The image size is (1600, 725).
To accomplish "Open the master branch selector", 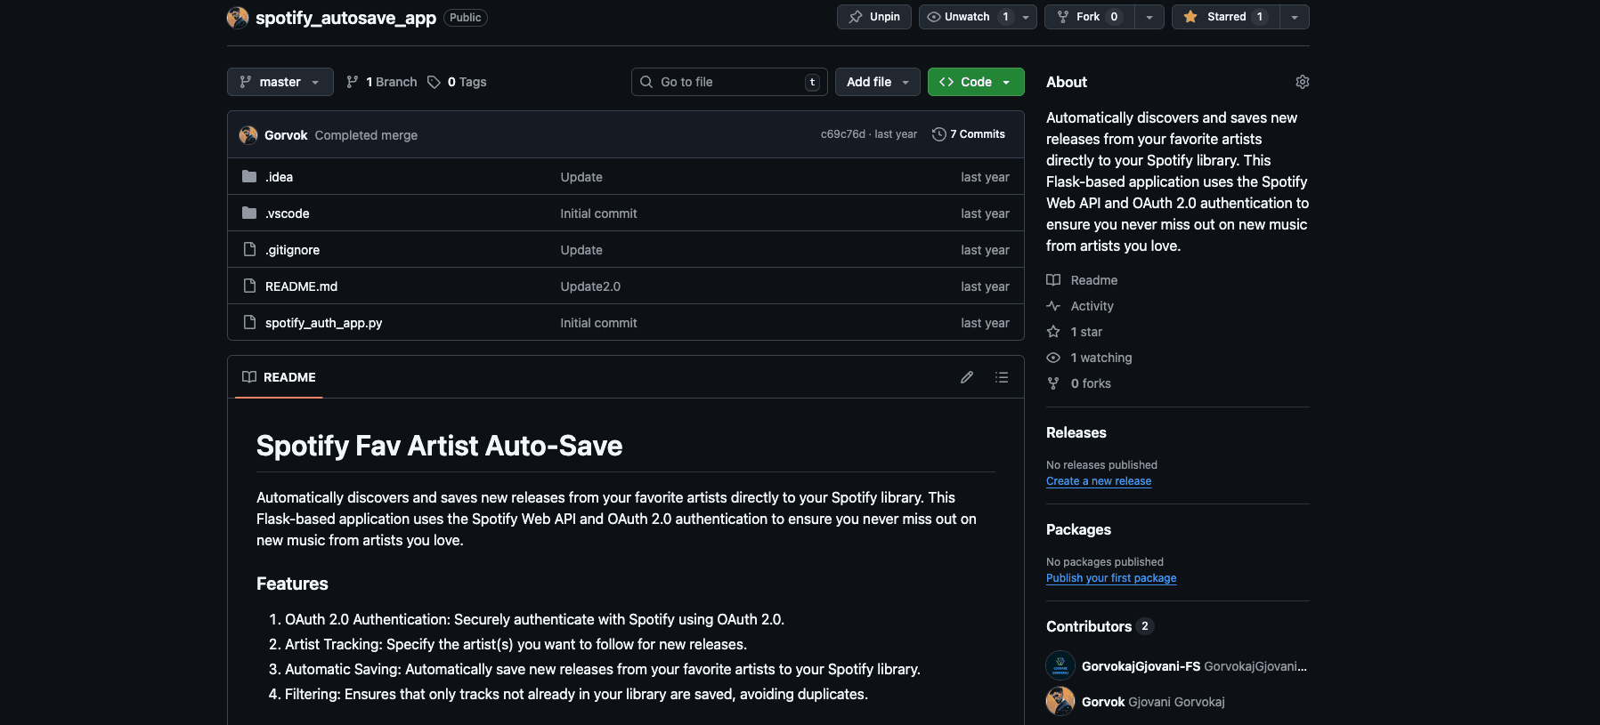I will (x=280, y=82).
